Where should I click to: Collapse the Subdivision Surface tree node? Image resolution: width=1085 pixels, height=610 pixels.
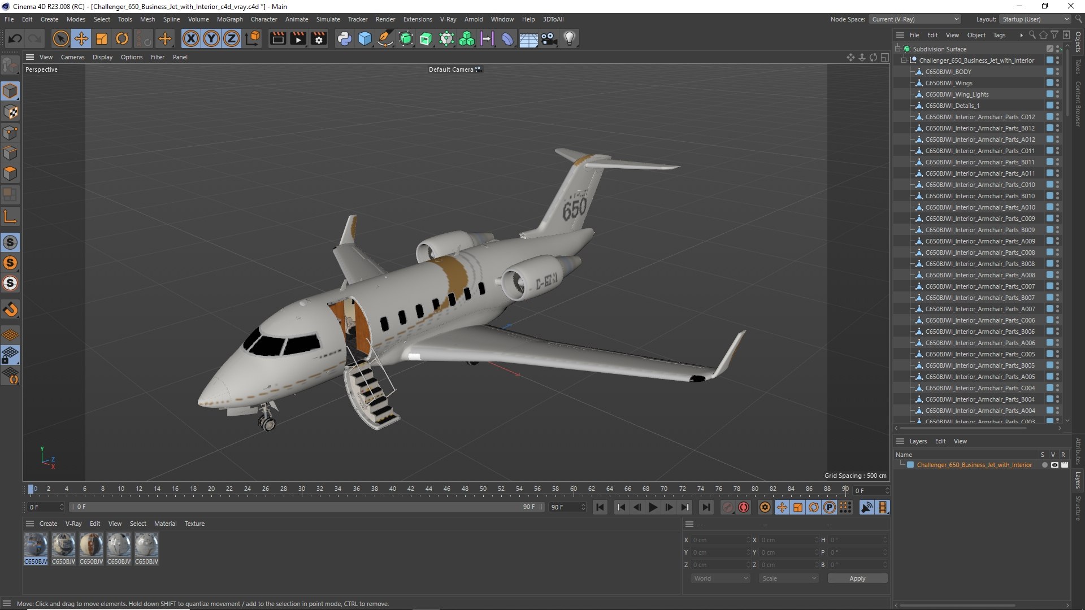pyautogui.click(x=898, y=49)
